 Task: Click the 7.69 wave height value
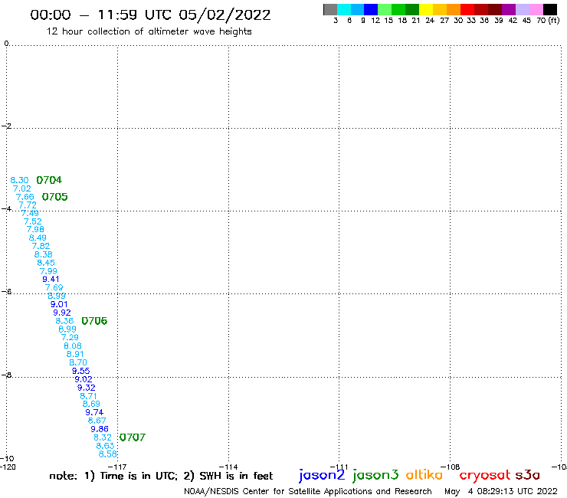tap(54, 287)
